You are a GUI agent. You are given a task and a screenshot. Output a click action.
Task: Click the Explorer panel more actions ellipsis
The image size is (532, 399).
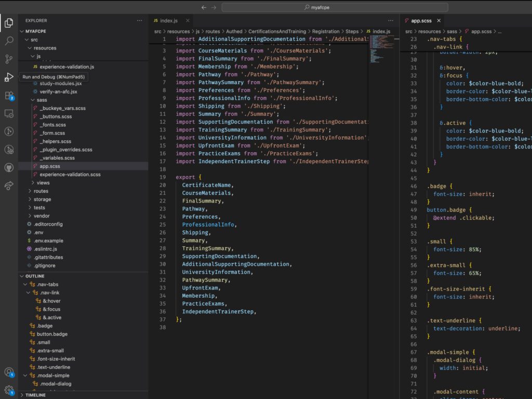[139, 21]
